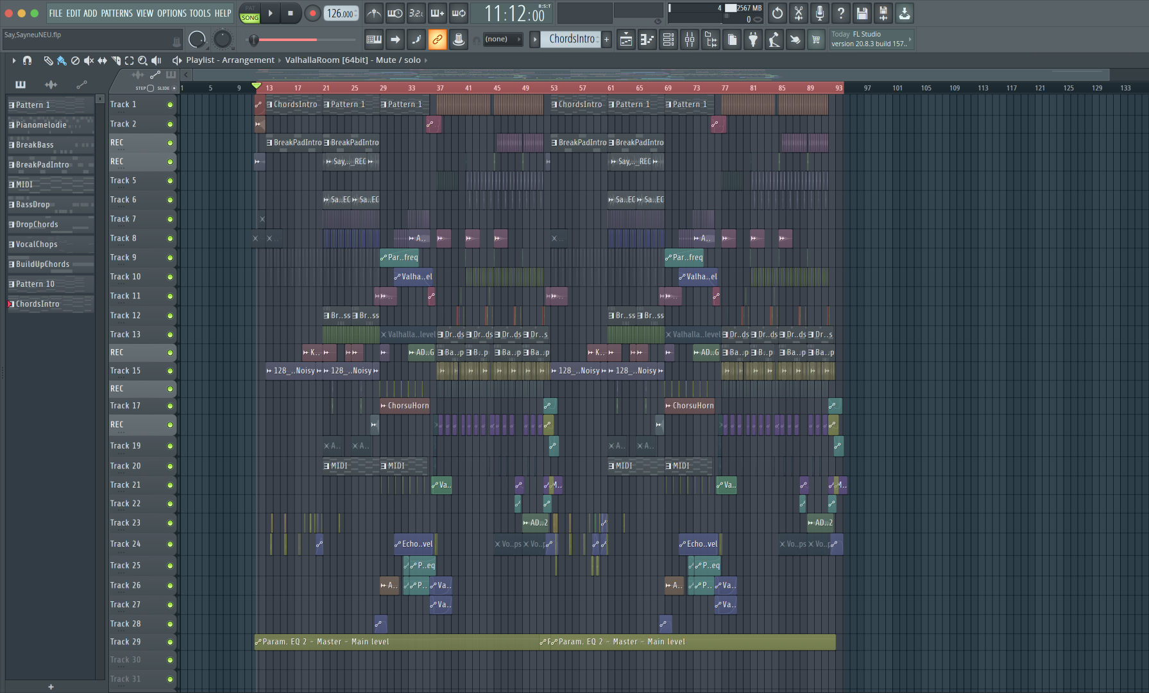This screenshot has height=693, width=1149.
Task: Switch the PAT/SONG mode toggle
Action: coord(250,13)
